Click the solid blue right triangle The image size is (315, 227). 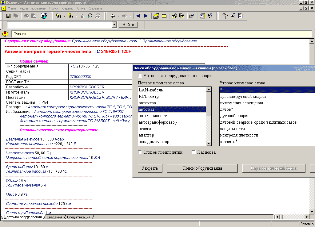coord(146,16)
